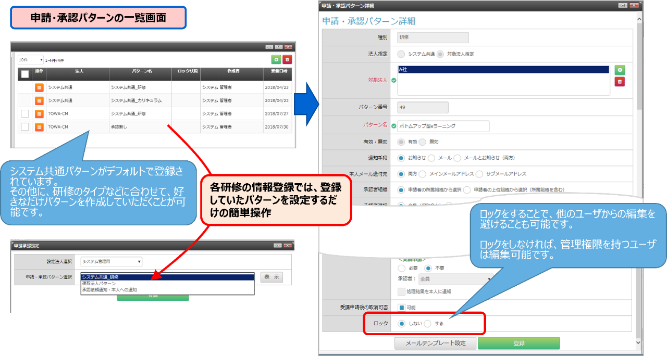Toggle 受講申請後の取消可否 可能 checkbox
This screenshot has width=667, height=356.
tap(402, 308)
